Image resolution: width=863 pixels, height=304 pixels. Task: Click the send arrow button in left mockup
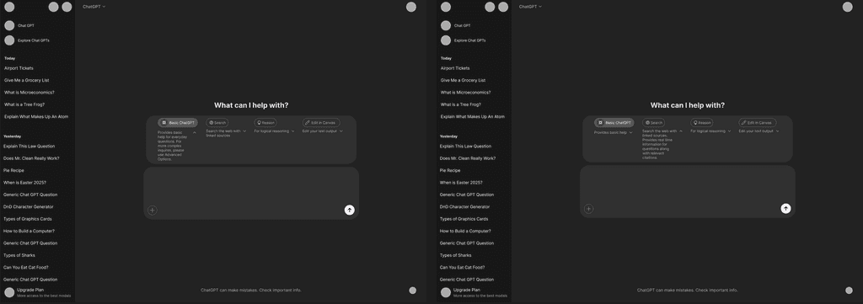350,210
